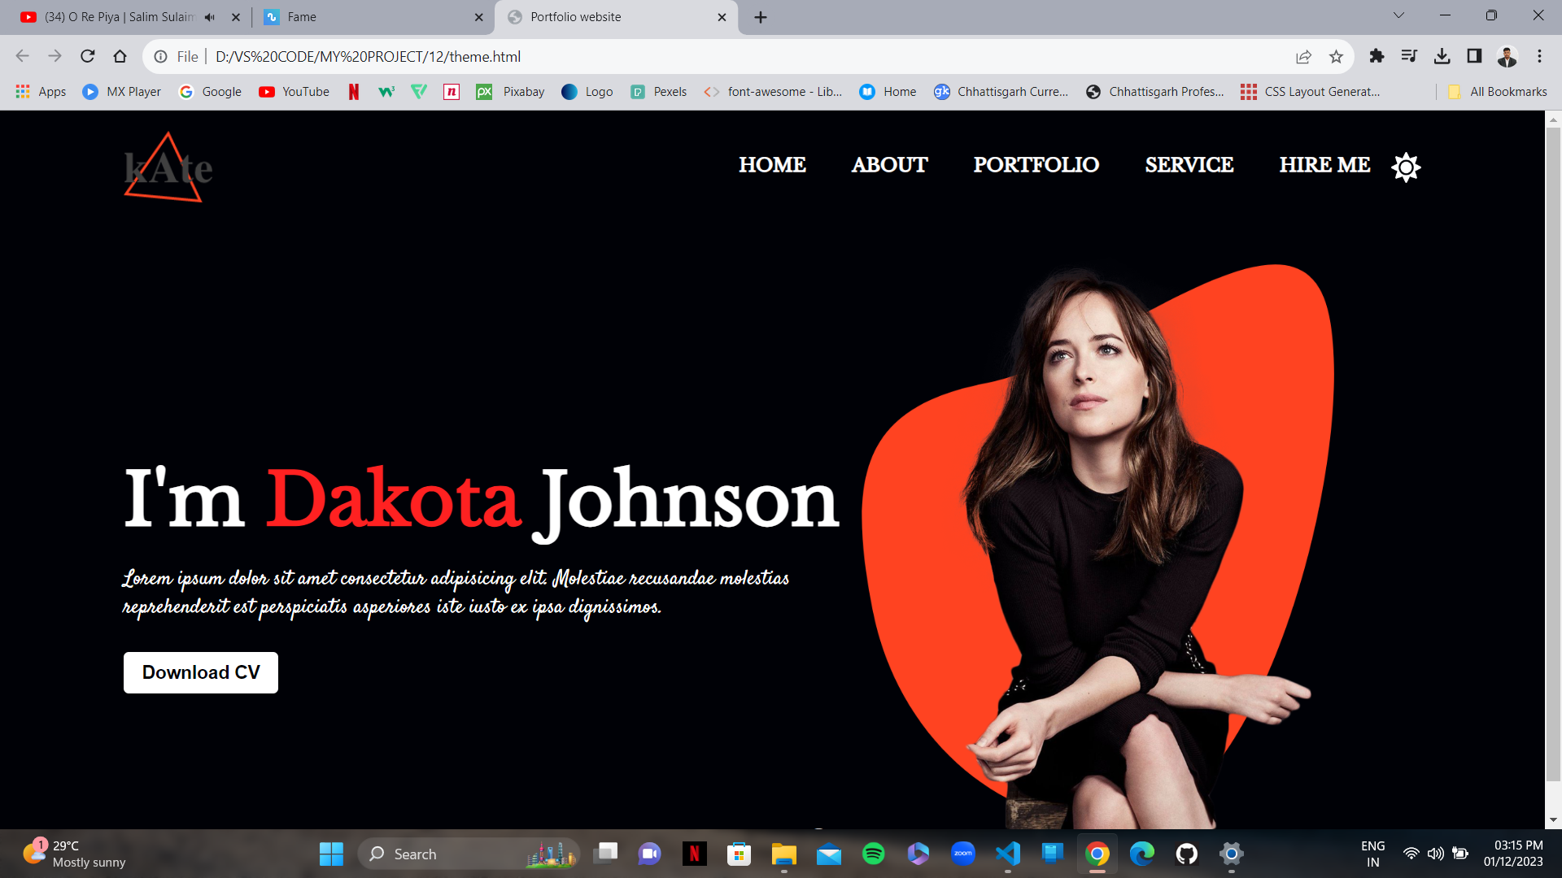Click the kAte triangle logo
Viewport: 1562px width, 878px height.
pyautogui.click(x=168, y=167)
